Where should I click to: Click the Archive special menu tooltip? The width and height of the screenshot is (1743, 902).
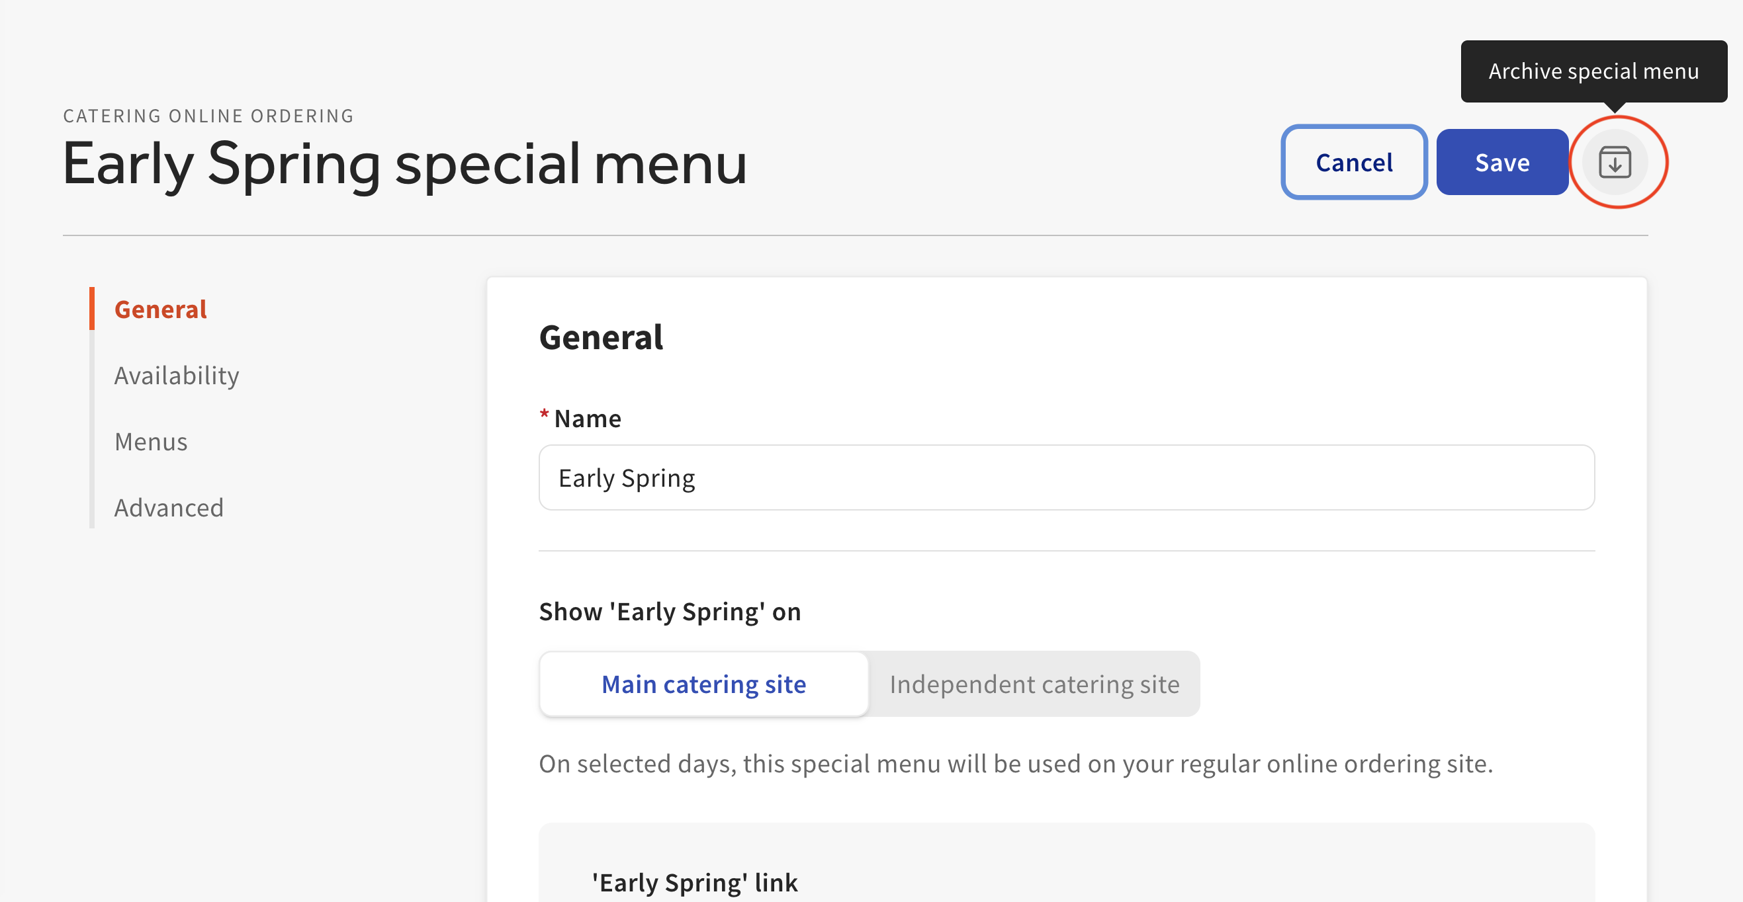pyautogui.click(x=1593, y=71)
